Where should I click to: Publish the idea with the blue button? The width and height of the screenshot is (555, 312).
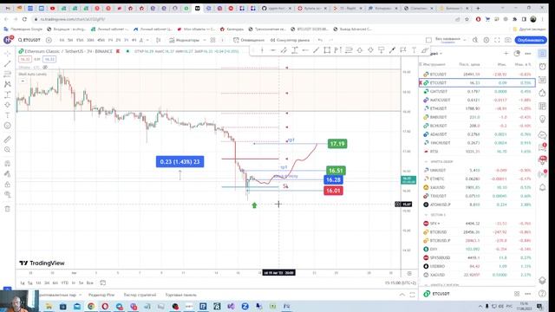point(531,40)
